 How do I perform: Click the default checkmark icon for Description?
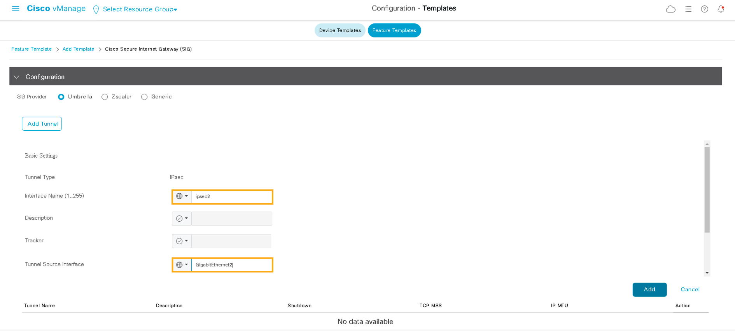pyautogui.click(x=179, y=219)
